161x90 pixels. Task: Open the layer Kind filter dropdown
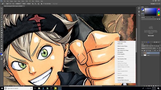click(145, 46)
